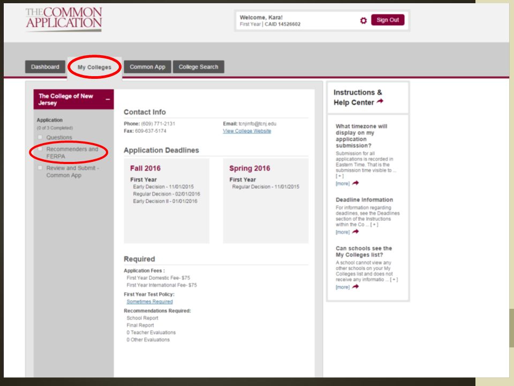This screenshot has width=514, height=386.
Task: Open Review and Submit - Common App
Action: [72, 172]
